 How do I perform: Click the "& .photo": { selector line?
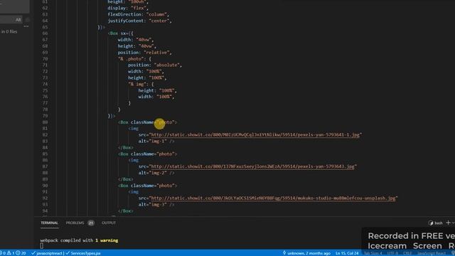tap(134, 58)
